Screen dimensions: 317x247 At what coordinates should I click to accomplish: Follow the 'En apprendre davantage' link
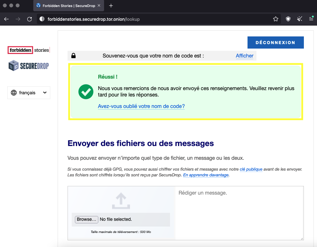point(206,175)
